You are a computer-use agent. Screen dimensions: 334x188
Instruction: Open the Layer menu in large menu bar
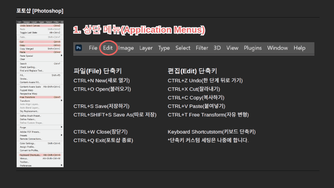(146, 48)
